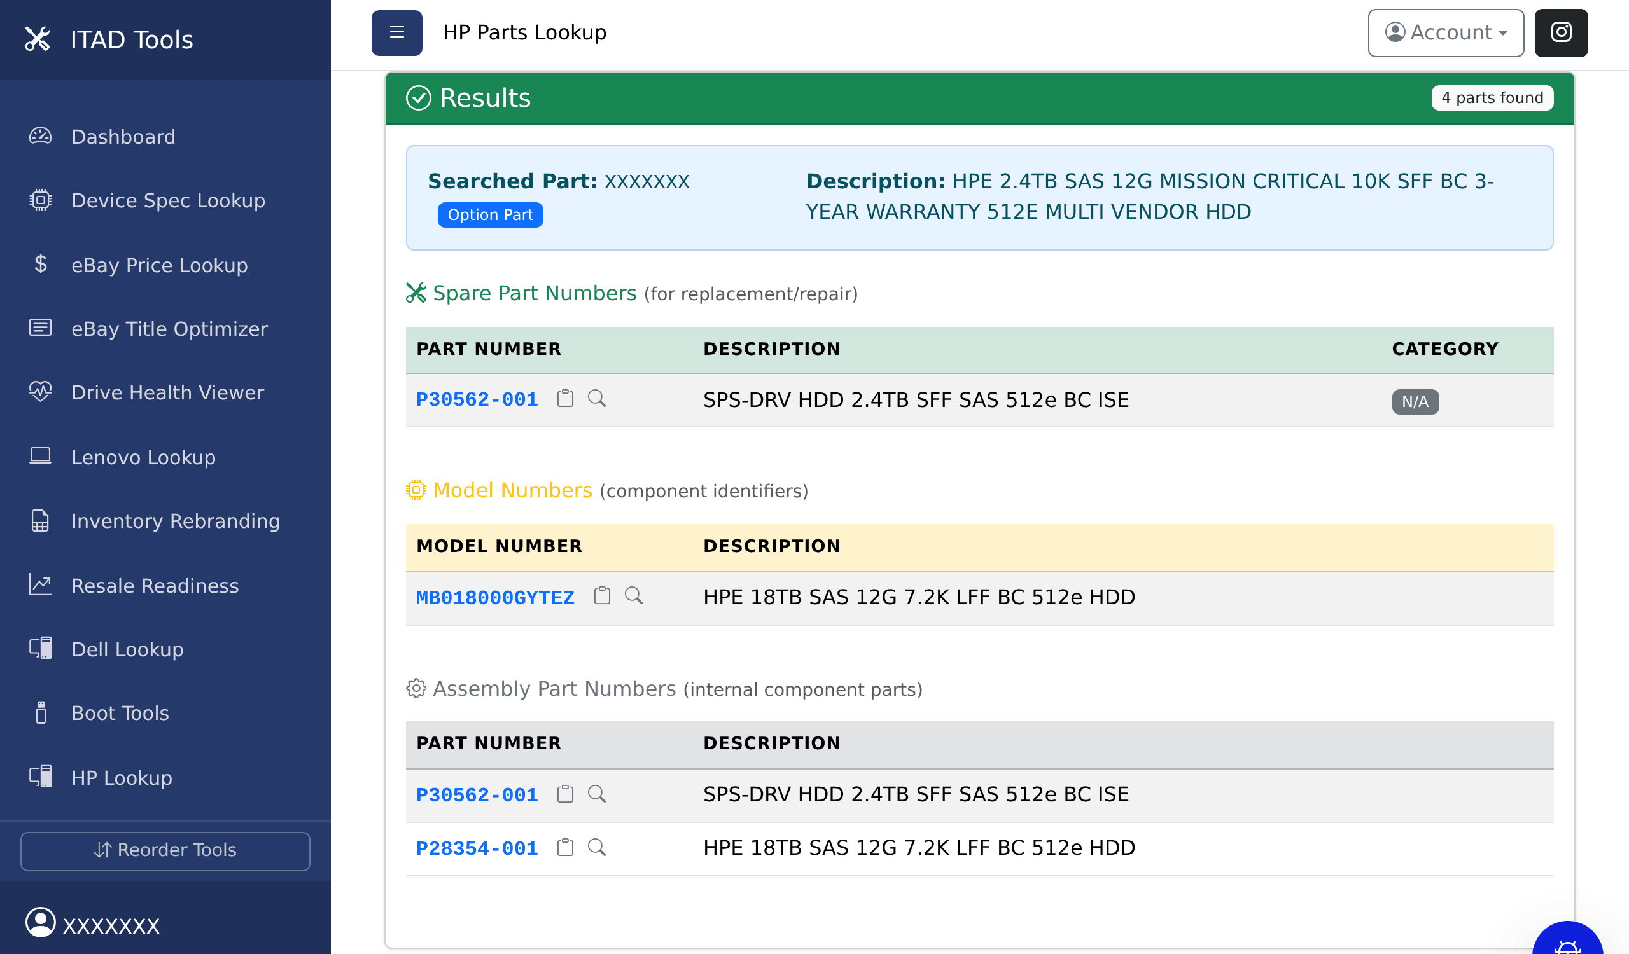This screenshot has width=1629, height=954.
Task: Click the Boot Tools USB drive icon
Action: coord(40,713)
